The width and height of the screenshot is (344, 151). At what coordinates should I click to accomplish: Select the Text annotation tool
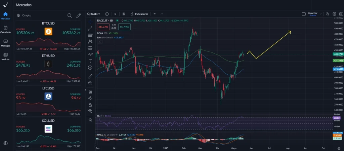click(90, 61)
